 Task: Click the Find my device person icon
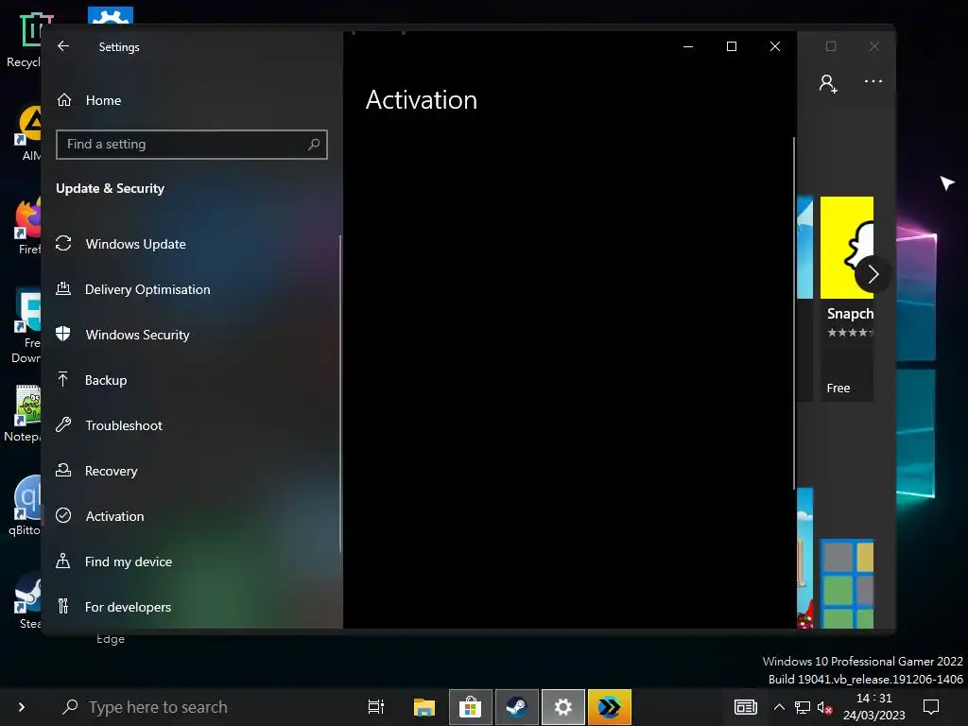click(x=63, y=561)
